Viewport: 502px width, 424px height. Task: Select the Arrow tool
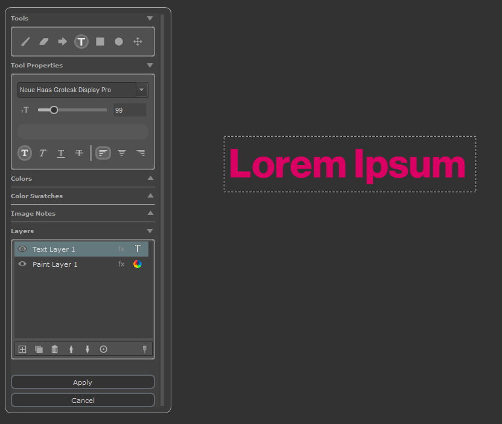[62, 42]
